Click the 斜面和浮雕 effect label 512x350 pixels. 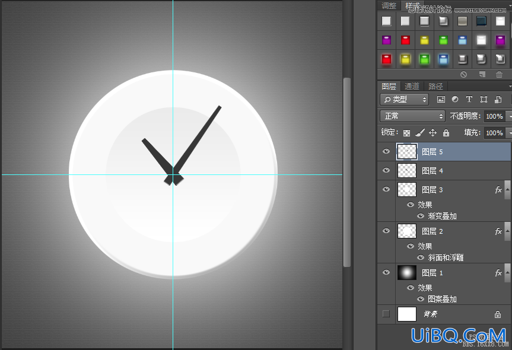point(446,257)
